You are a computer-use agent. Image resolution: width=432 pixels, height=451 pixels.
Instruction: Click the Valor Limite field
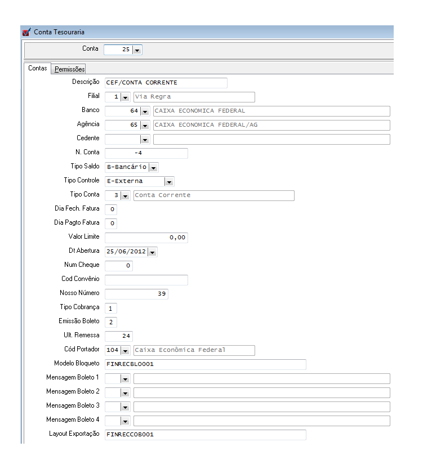coord(146,238)
